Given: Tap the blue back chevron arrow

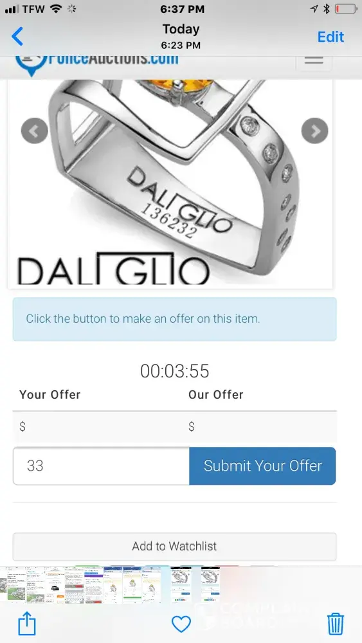Looking at the screenshot, I should 17,37.
